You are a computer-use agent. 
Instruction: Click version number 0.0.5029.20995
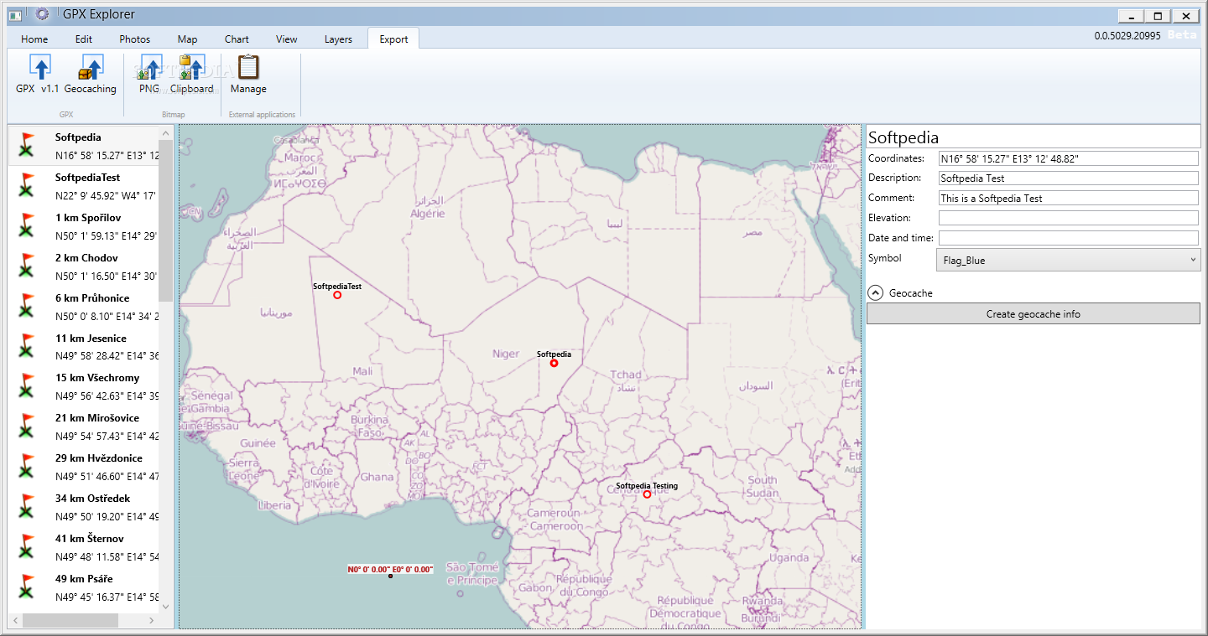[x=1127, y=36]
